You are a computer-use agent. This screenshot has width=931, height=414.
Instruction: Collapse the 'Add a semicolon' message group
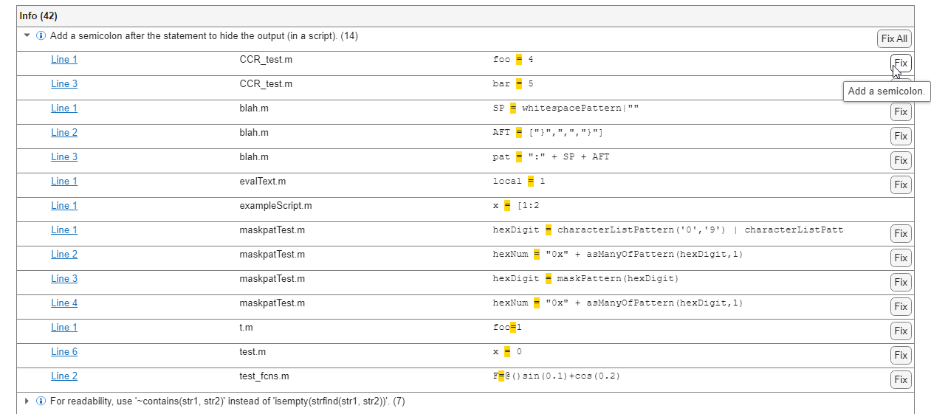pos(27,35)
